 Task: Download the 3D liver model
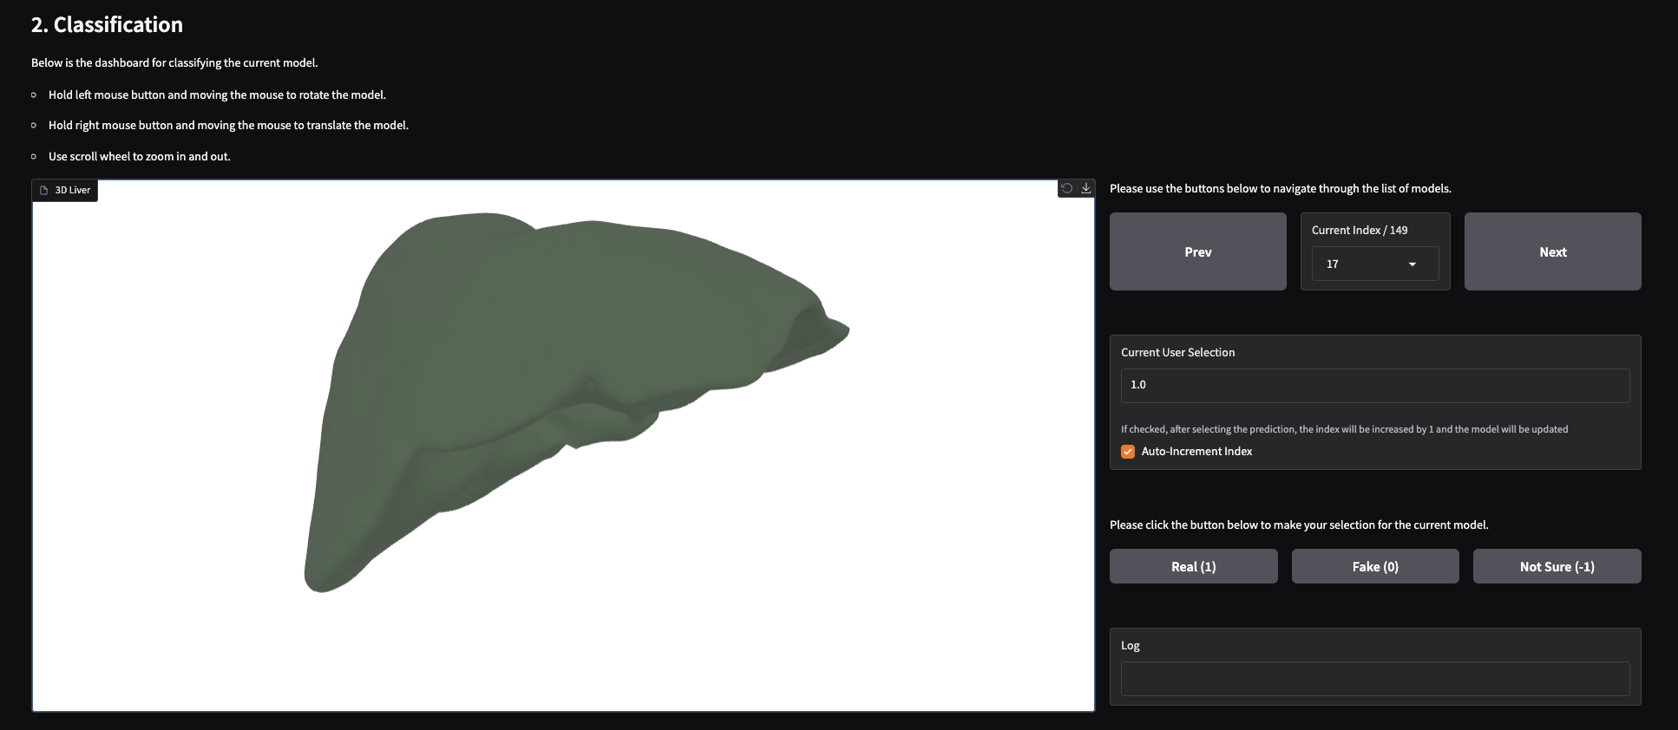[x=1085, y=188]
